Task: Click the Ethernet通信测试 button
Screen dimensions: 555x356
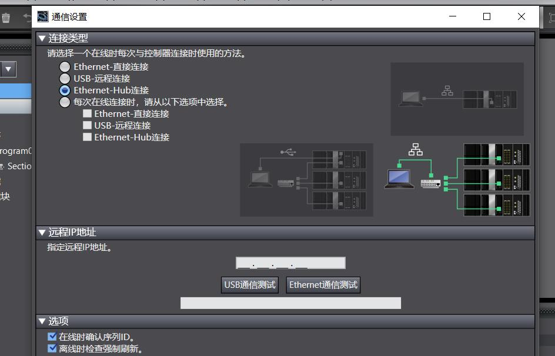Action: (323, 285)
